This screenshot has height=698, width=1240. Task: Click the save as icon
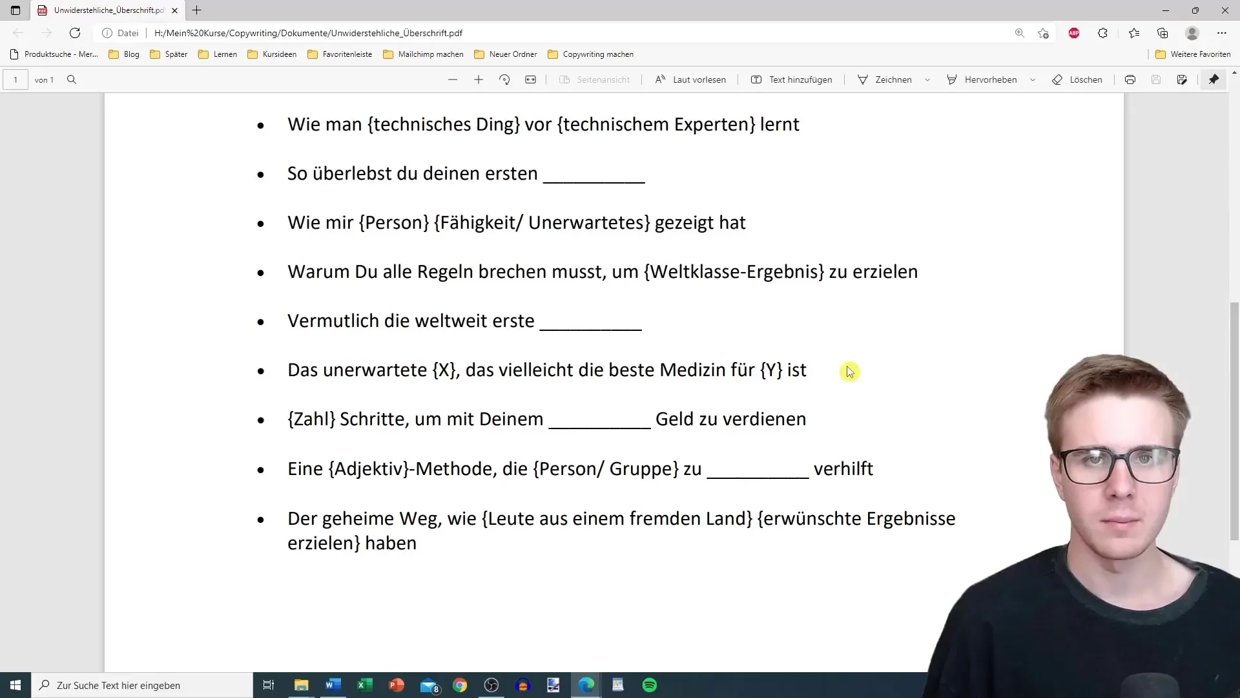(x=1182, y=79)
